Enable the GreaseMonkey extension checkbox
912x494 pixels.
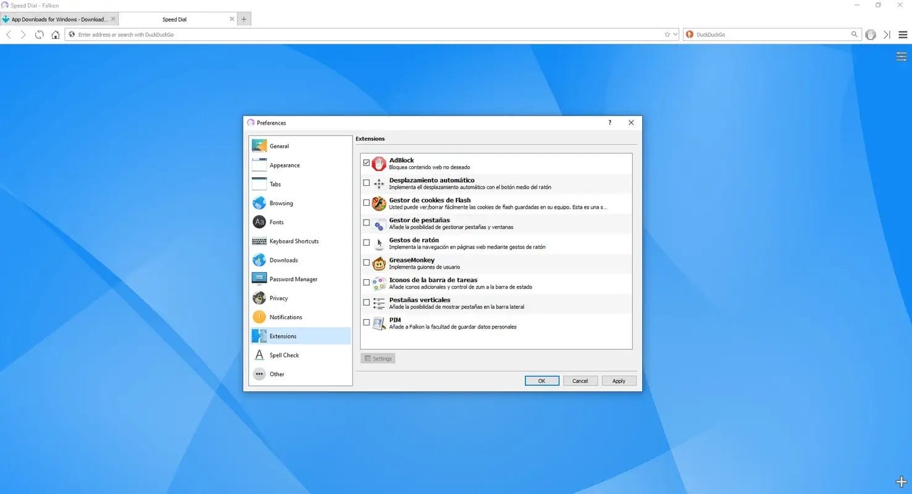coord(367,263)
